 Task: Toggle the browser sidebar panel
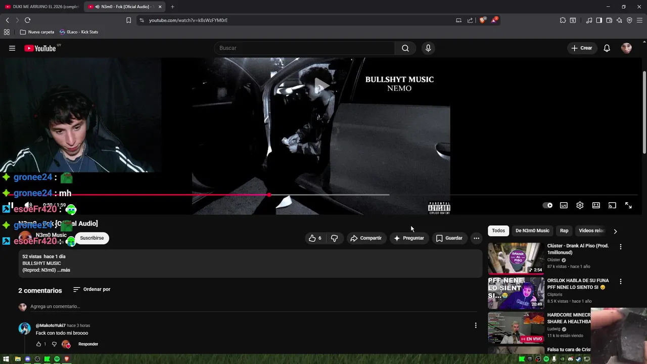(x=599, y=20)
